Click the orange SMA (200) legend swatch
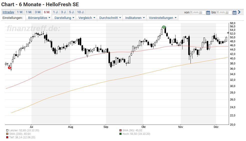The image size is (246, 141). (x=7, y=134)
